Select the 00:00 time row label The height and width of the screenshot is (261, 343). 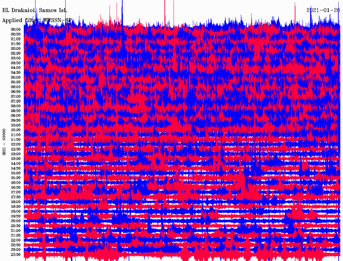pos(16,29)
